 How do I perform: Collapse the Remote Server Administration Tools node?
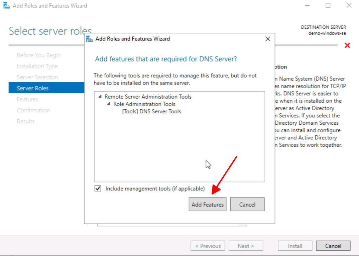click(100, 97)
